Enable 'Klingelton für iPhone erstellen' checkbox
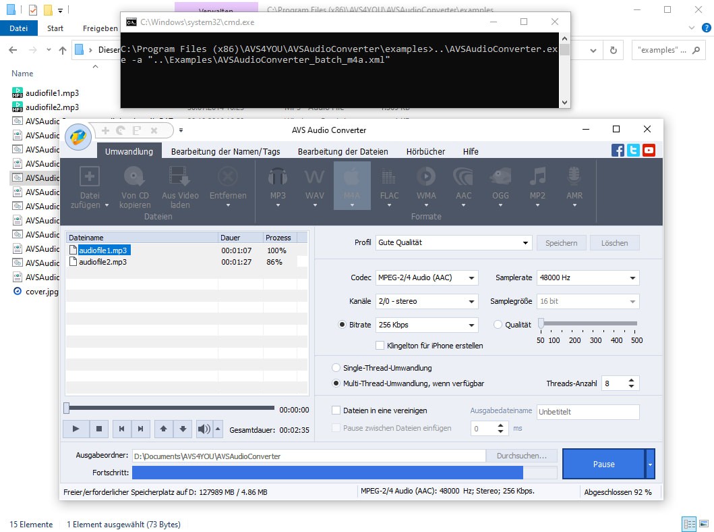The height and width of the screenshot is (532, 714). (x=380, y=346)
